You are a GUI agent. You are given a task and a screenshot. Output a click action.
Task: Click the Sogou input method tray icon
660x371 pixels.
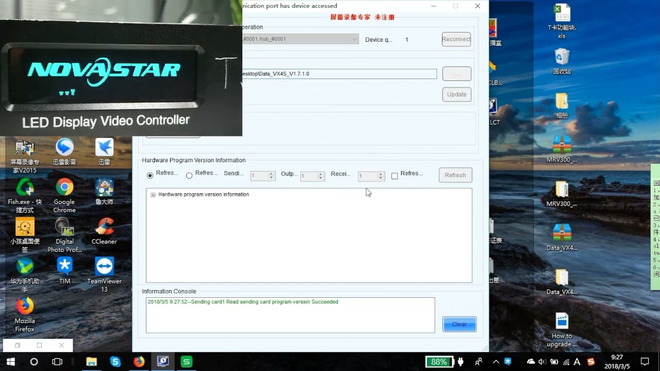point(591,362)
